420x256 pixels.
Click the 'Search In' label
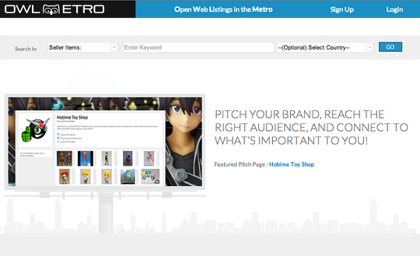(x=26, y=49)
